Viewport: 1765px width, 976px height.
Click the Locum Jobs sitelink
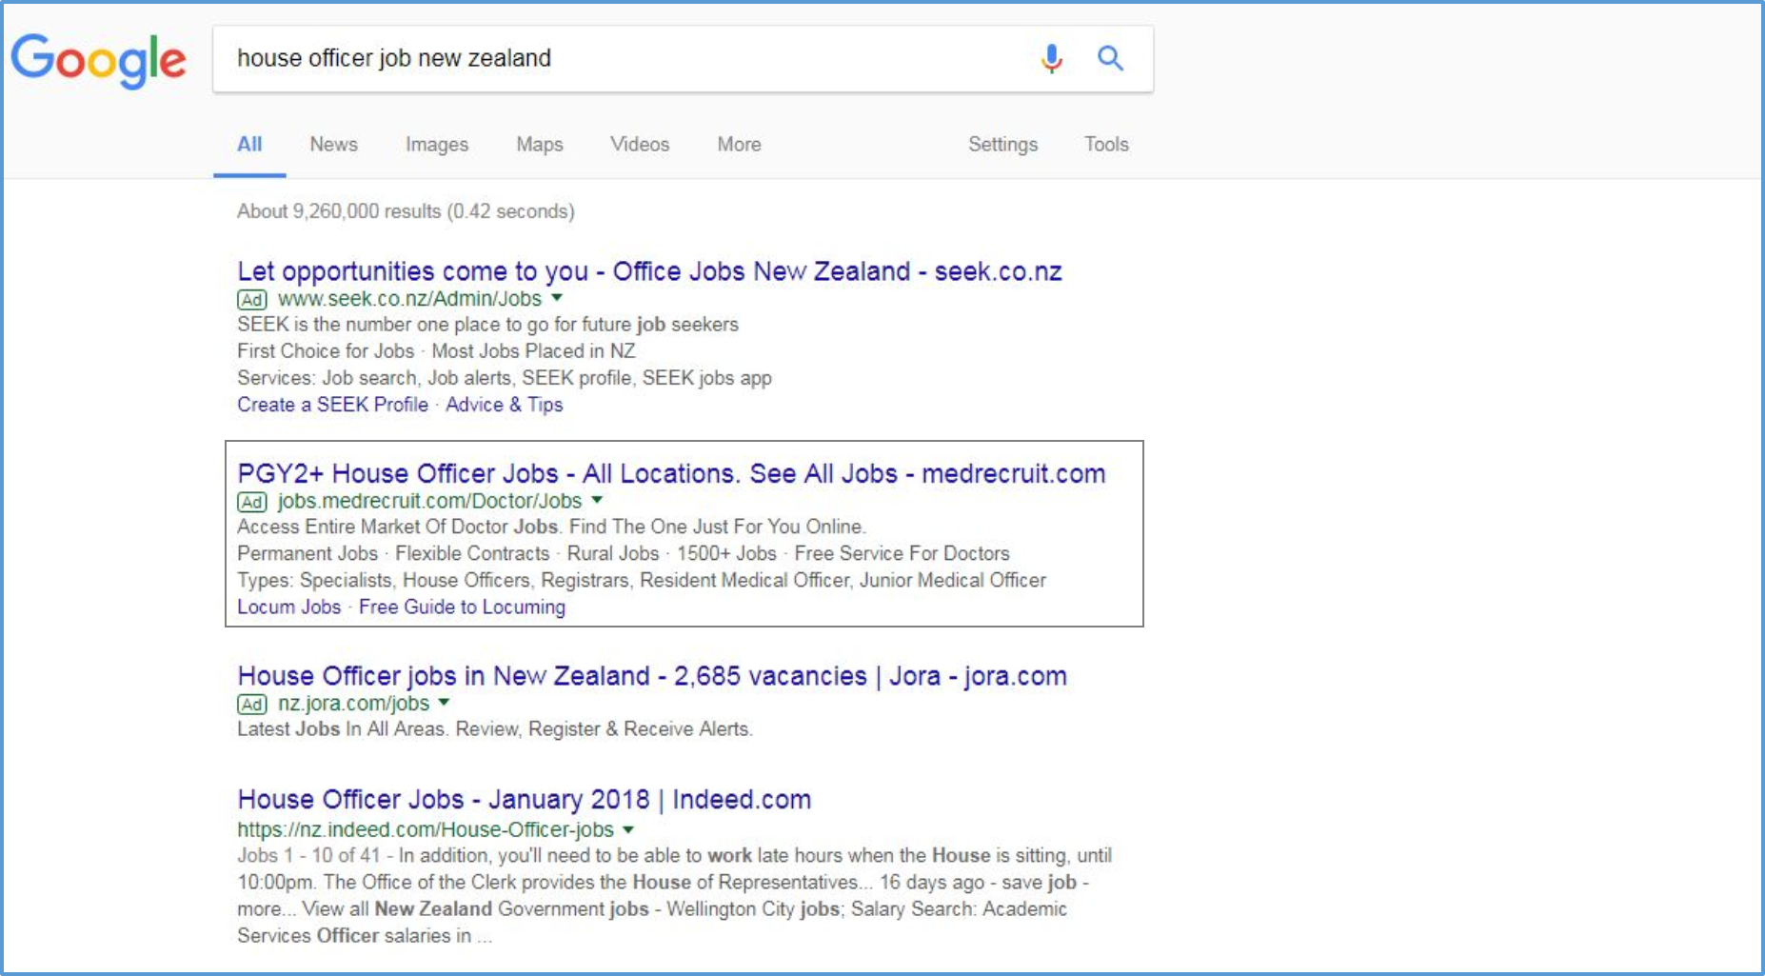click(288, 607)
